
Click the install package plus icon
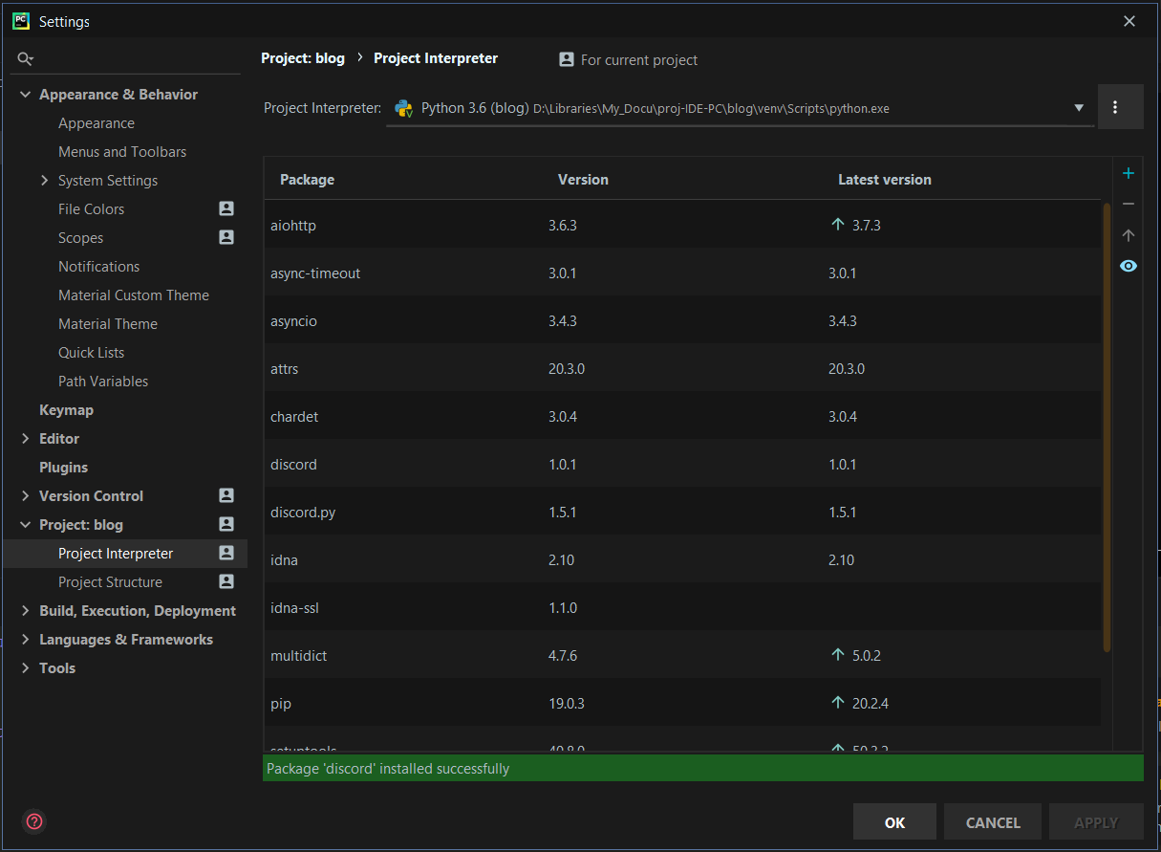point(1129,173)
